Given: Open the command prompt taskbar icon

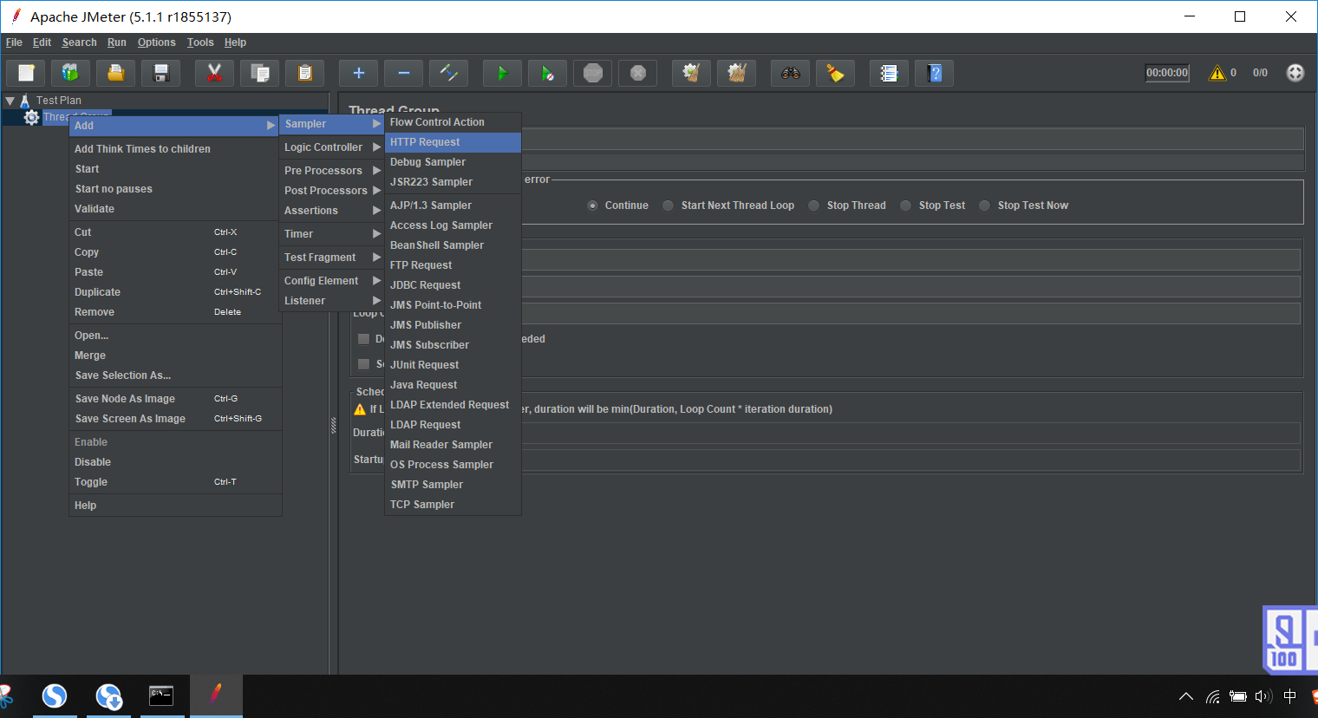Looking at the screenshot, I should pyautogui.click(x=161, y=695).
